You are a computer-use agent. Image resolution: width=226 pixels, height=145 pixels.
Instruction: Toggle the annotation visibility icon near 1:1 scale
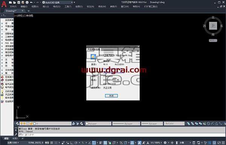139,143
